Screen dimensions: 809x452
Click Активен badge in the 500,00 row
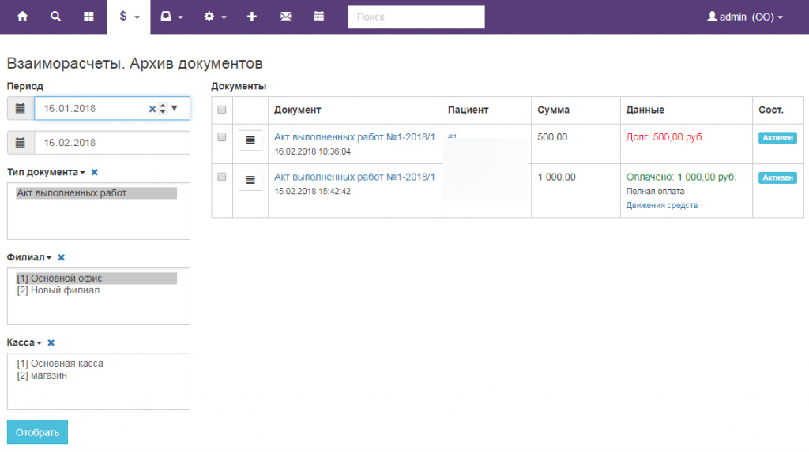coord(777,137)
